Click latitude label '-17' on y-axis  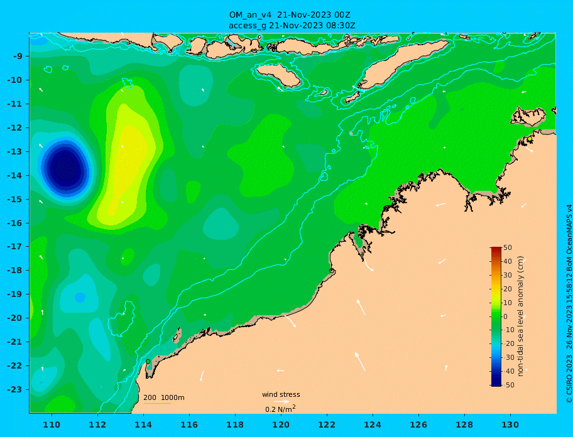(15, 247)
